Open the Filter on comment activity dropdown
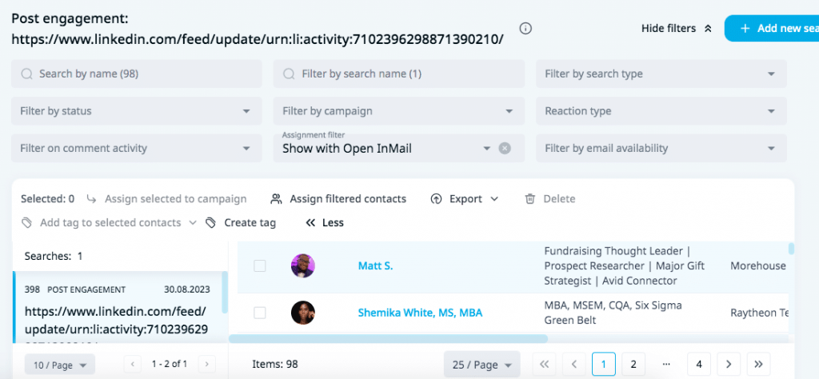The width and height of the screenshot is (819, 379). 136,148
